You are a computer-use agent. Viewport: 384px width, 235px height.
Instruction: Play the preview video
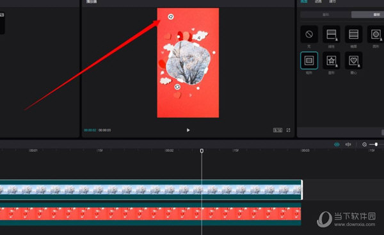tap(188, 130)
